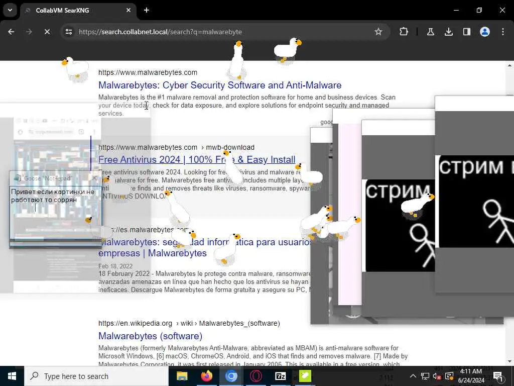Open the taskbar clock and date
The width and height of the screenshot is (514, 386).
[x=471, y=376]
